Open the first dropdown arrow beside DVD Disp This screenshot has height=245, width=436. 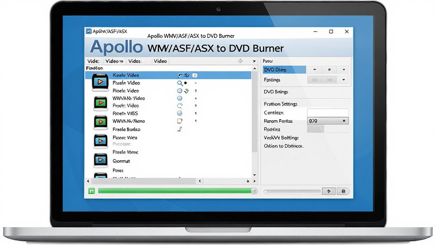pyautogui.click(x=315, y=70)
